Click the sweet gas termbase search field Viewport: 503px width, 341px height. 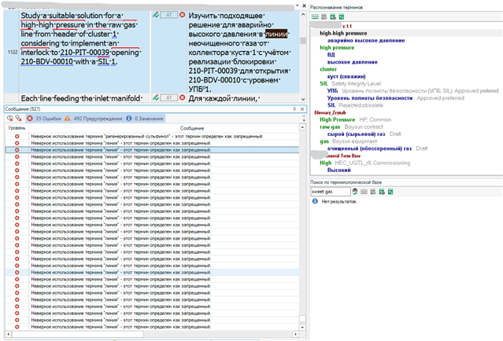pos(331,192)
